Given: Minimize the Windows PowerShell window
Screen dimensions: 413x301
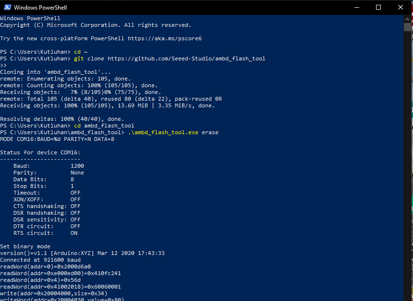Looking at the screenshot, I should 356,7.
